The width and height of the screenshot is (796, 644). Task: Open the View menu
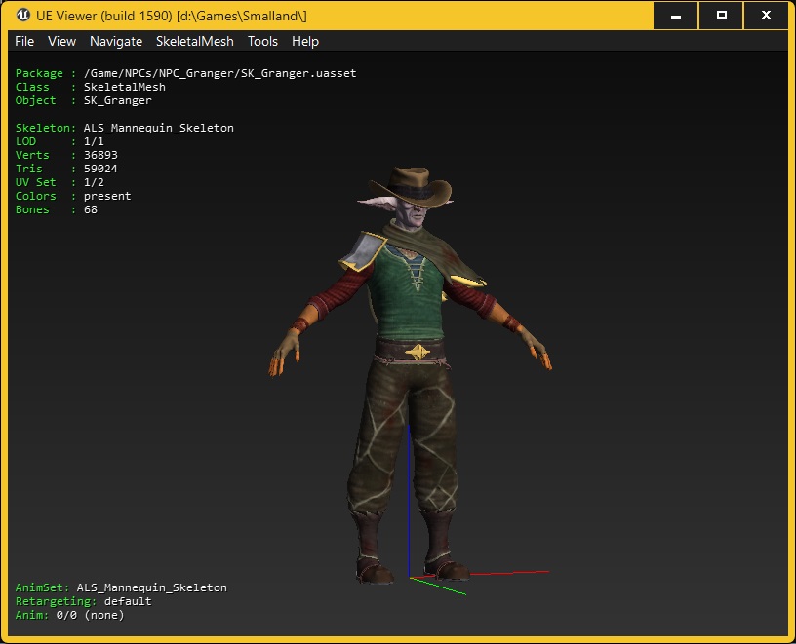tap(61, 41)
